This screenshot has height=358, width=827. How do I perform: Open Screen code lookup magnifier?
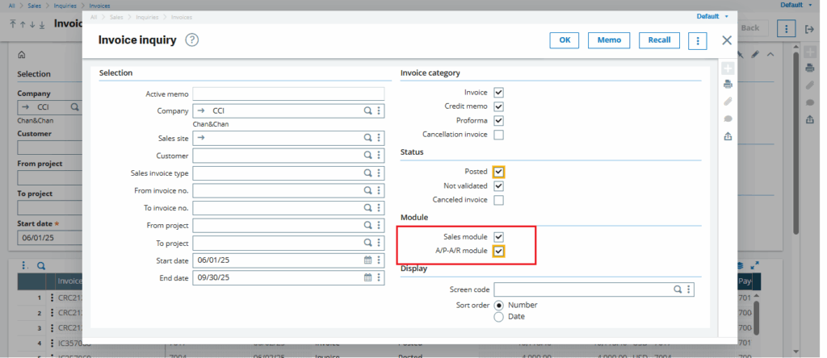coord(678,289)
